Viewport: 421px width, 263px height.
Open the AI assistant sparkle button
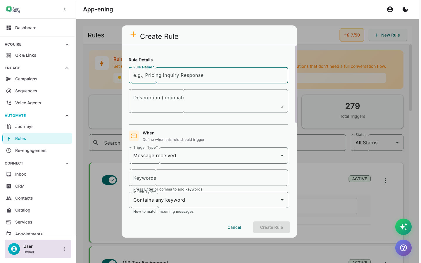point(403,227)
